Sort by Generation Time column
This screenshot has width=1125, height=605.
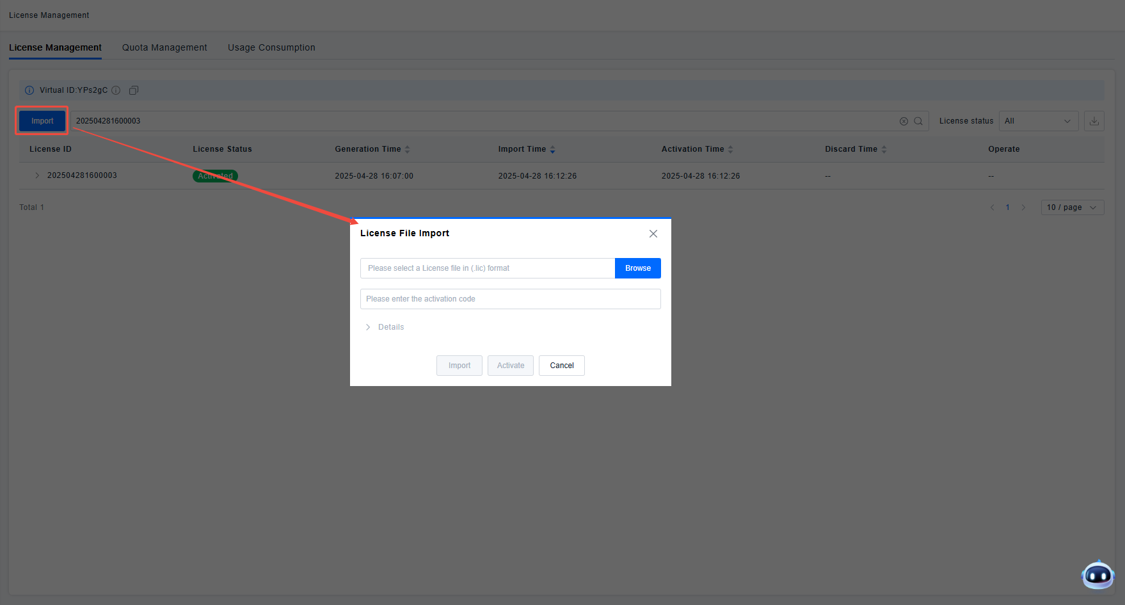tap(407, 149)
